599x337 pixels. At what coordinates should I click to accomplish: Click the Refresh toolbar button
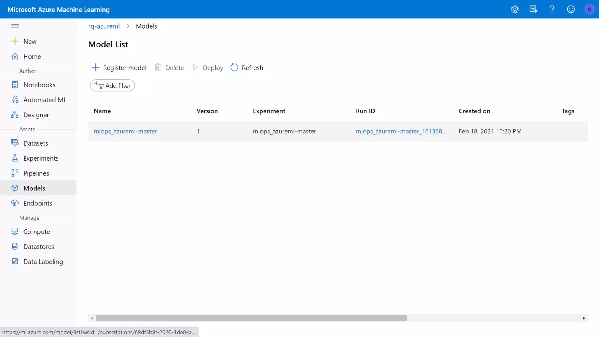[247, 68]
